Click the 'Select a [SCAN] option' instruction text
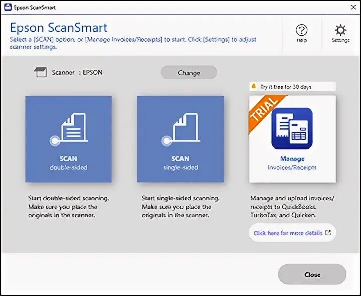Viewport: 361px width, 296px height. point(133,43)
